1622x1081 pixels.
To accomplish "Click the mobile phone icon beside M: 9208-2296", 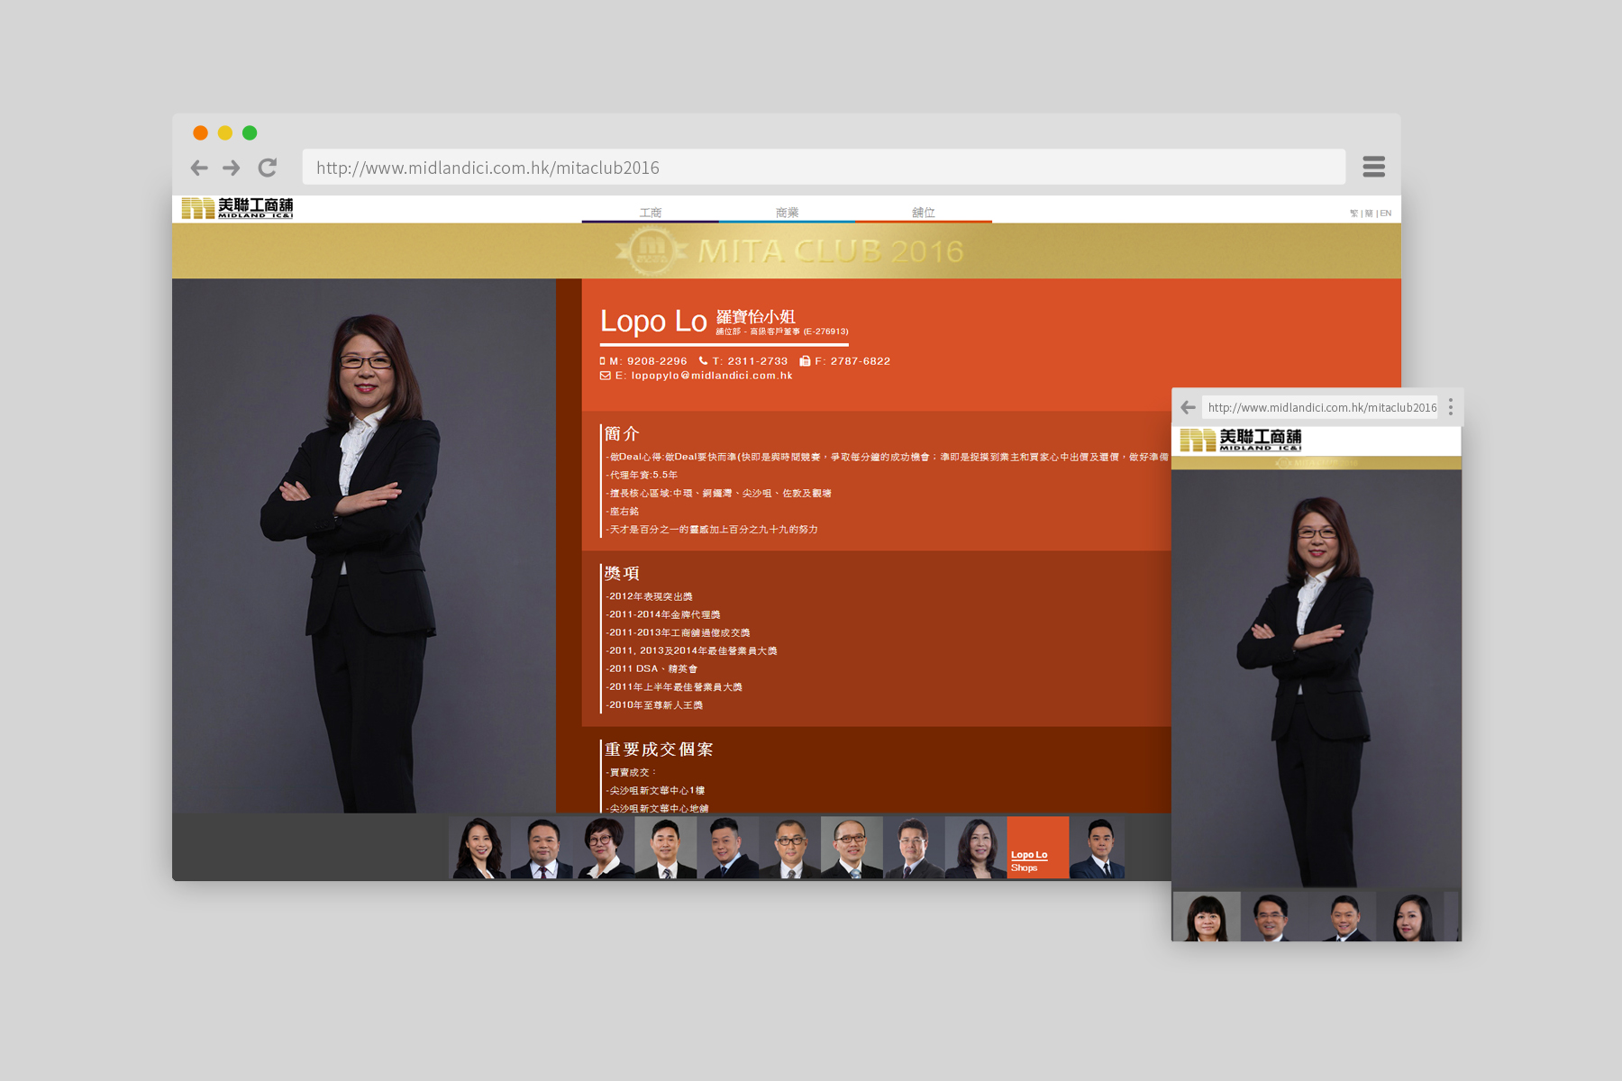I will click(x=603, y=361).
